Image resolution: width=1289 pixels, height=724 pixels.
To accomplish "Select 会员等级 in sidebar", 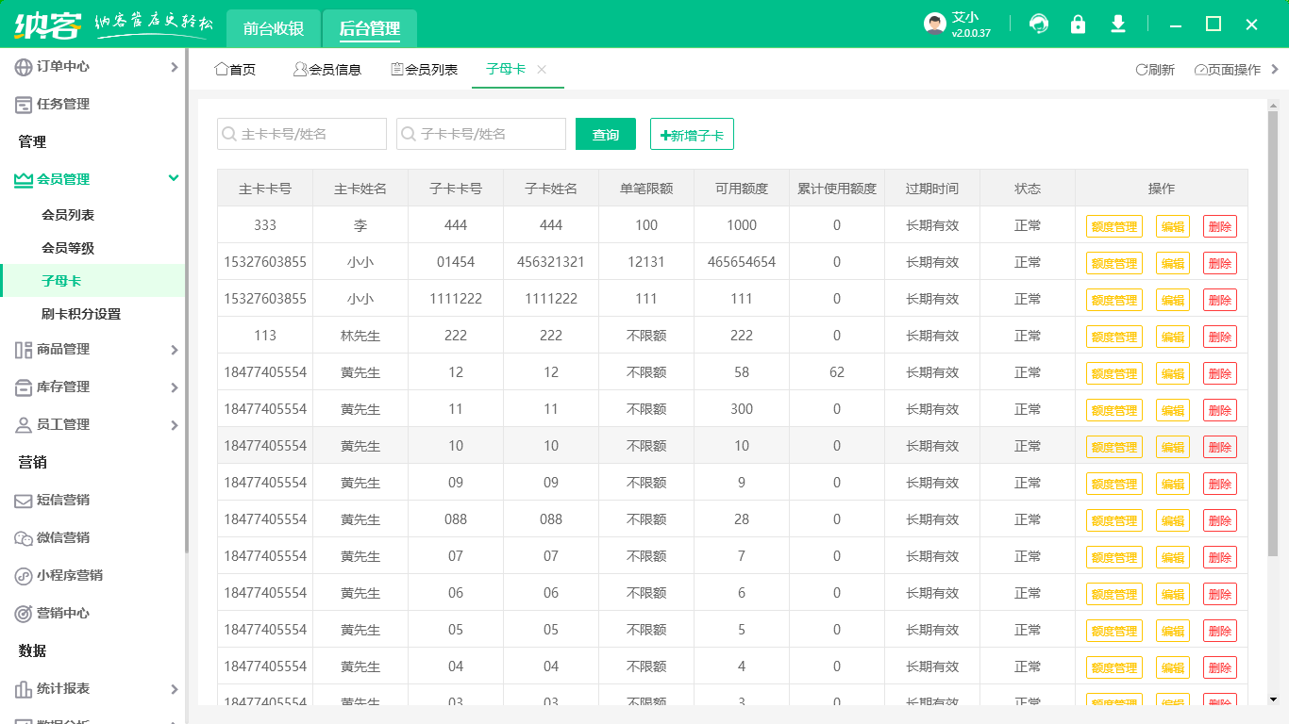I will pyautogui.click(x=68, y=248).
